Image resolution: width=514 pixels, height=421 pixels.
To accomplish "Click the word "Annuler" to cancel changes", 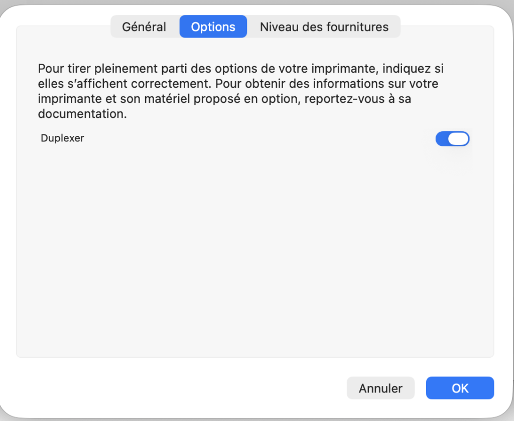I will point(380,388).
